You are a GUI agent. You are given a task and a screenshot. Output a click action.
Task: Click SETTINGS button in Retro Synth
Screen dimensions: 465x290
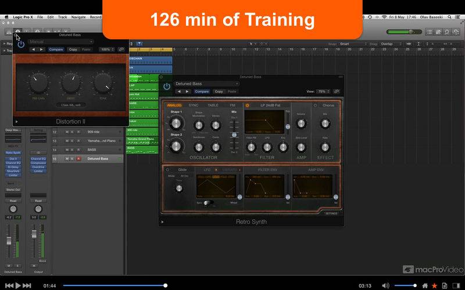coord(331,213)
